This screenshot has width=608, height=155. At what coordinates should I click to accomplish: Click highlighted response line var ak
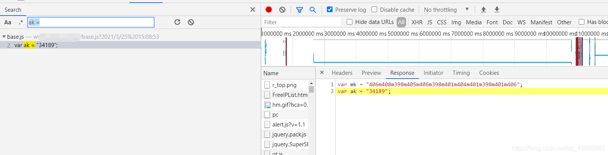[472, 91]
